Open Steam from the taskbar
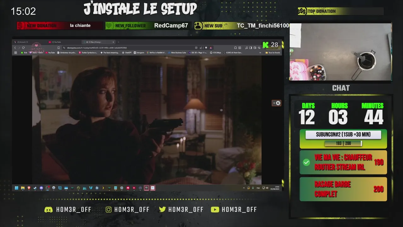Screen dimensions: 403x227 pos(35,188)
